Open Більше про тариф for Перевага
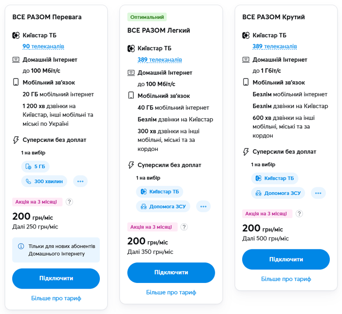 56,298
